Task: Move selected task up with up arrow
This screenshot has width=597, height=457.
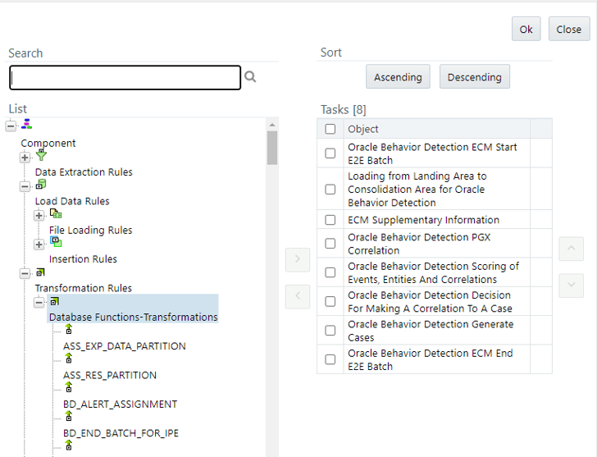Action: pos(571,249)
